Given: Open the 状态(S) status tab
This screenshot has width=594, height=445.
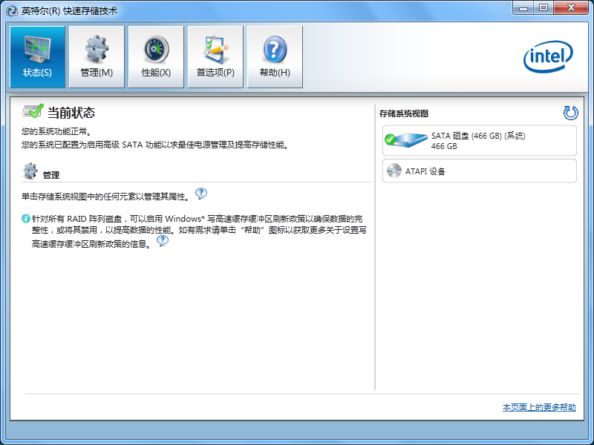Looking at the screenshot, I should click(x=38, y=57).
